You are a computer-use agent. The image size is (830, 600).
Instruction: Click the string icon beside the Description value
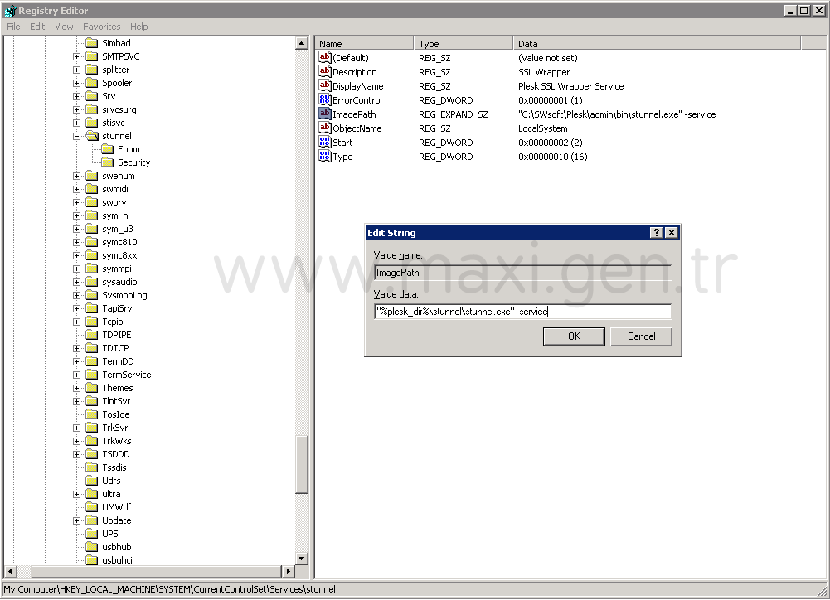324,71
